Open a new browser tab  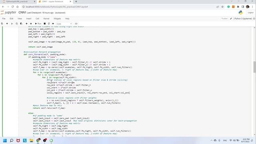pyautogui.click(x=76, y=2)
